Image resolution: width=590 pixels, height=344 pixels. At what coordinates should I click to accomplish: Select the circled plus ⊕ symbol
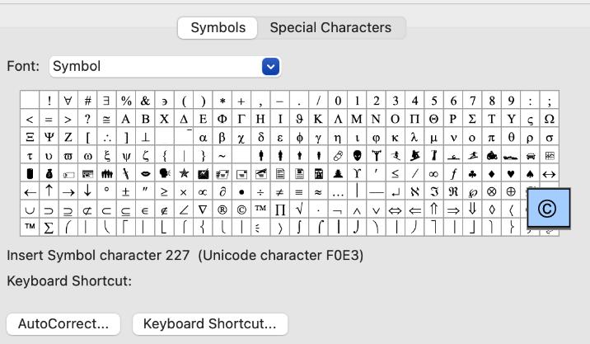tap(511, 191)
